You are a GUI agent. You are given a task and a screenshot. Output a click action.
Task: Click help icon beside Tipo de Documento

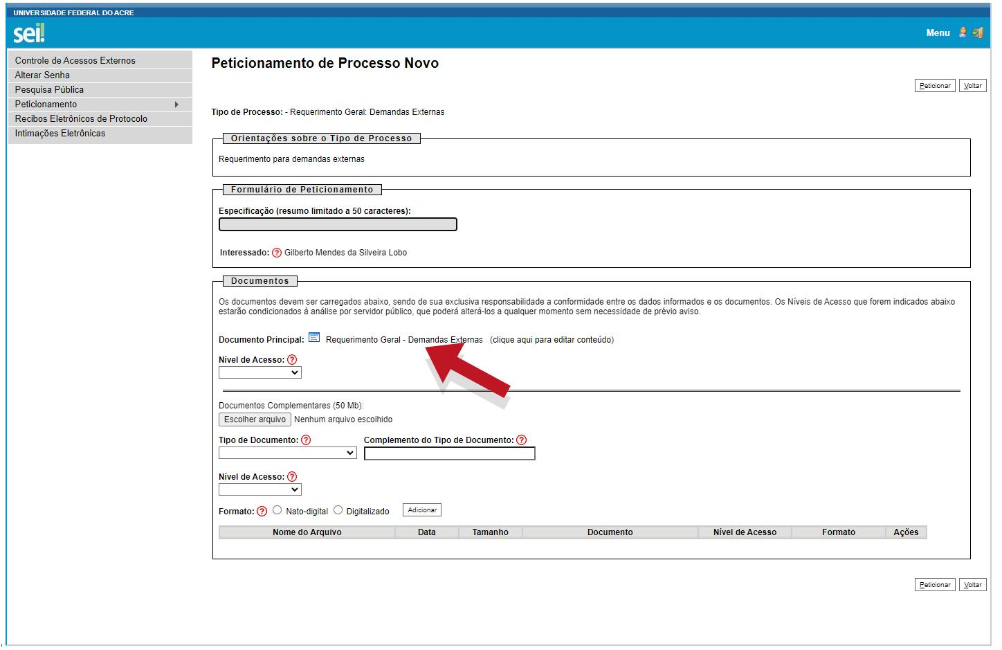[306, 440]
